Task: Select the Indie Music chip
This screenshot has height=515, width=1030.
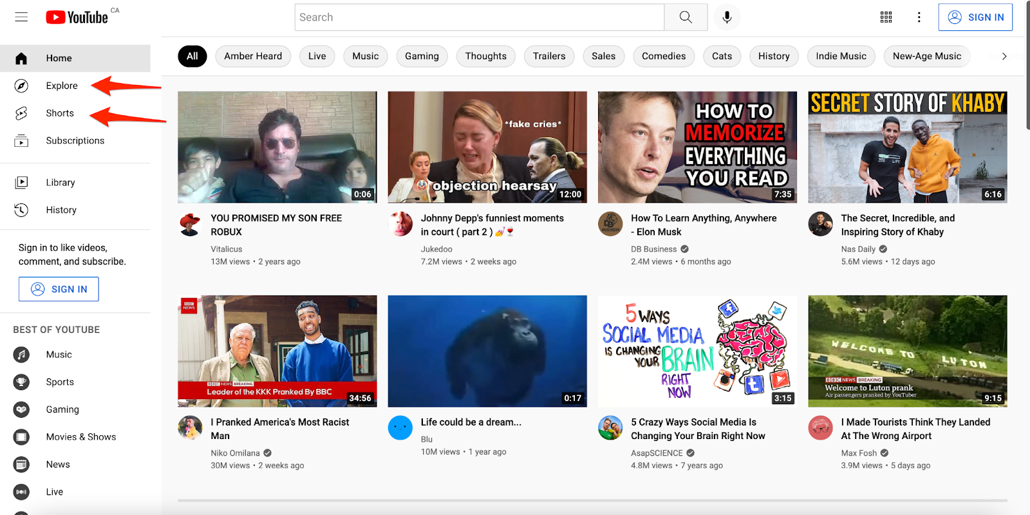Action: (841, 57)
